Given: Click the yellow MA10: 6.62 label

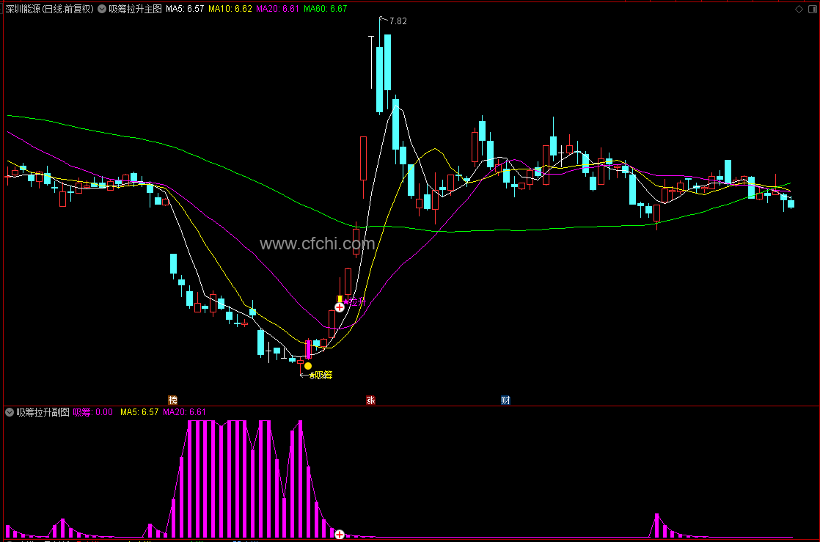Looking at the screenshot, I should (x=230, y=9).
